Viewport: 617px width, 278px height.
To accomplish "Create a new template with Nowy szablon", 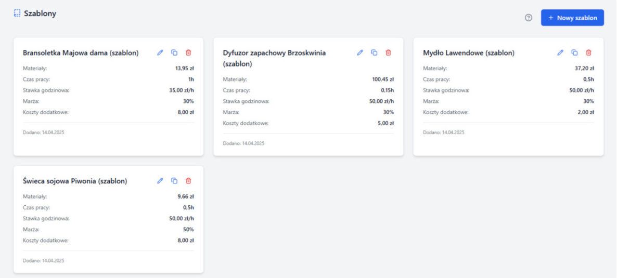I will tap(572, 18).
